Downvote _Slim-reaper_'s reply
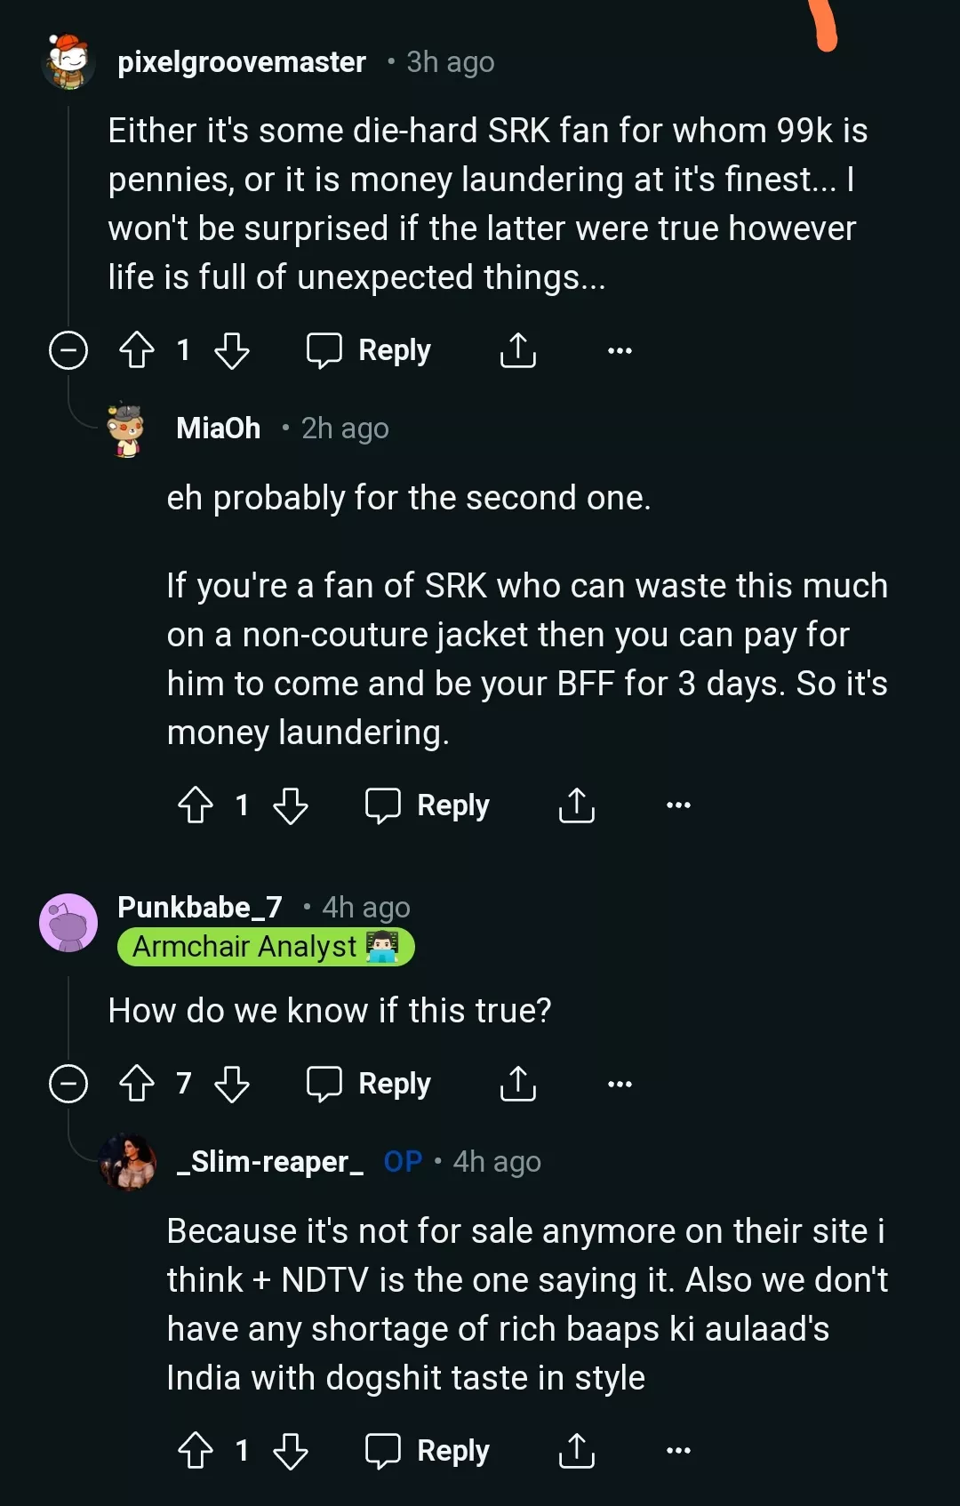Screen dimensions: 960x1506 [x=291, y=1451]
